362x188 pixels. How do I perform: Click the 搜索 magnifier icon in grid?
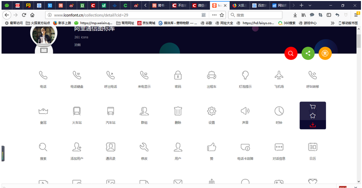[x=43, y=147]
